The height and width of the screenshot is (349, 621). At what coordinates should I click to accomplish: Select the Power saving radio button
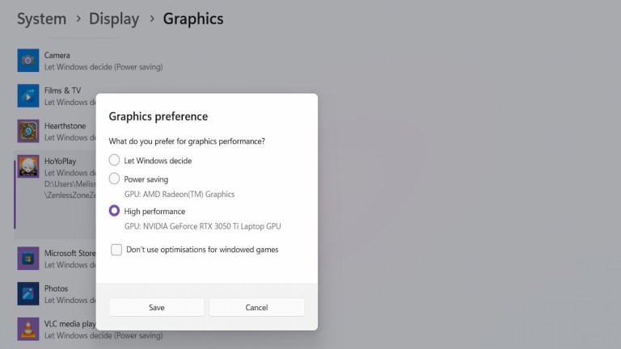tap(115, 179)
